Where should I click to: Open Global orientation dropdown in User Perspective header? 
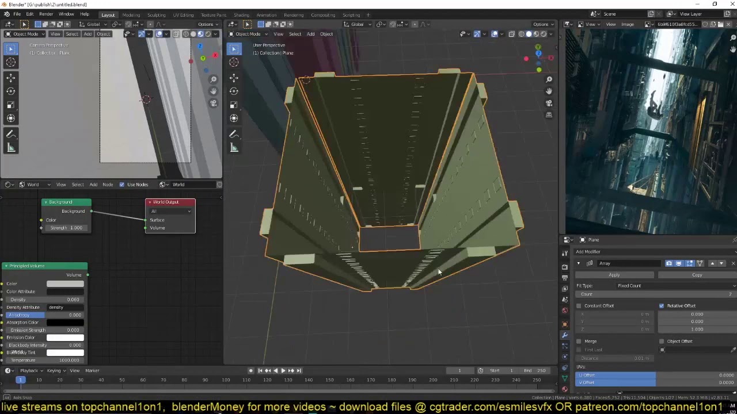pyautogui.click(x=357, y=24)
